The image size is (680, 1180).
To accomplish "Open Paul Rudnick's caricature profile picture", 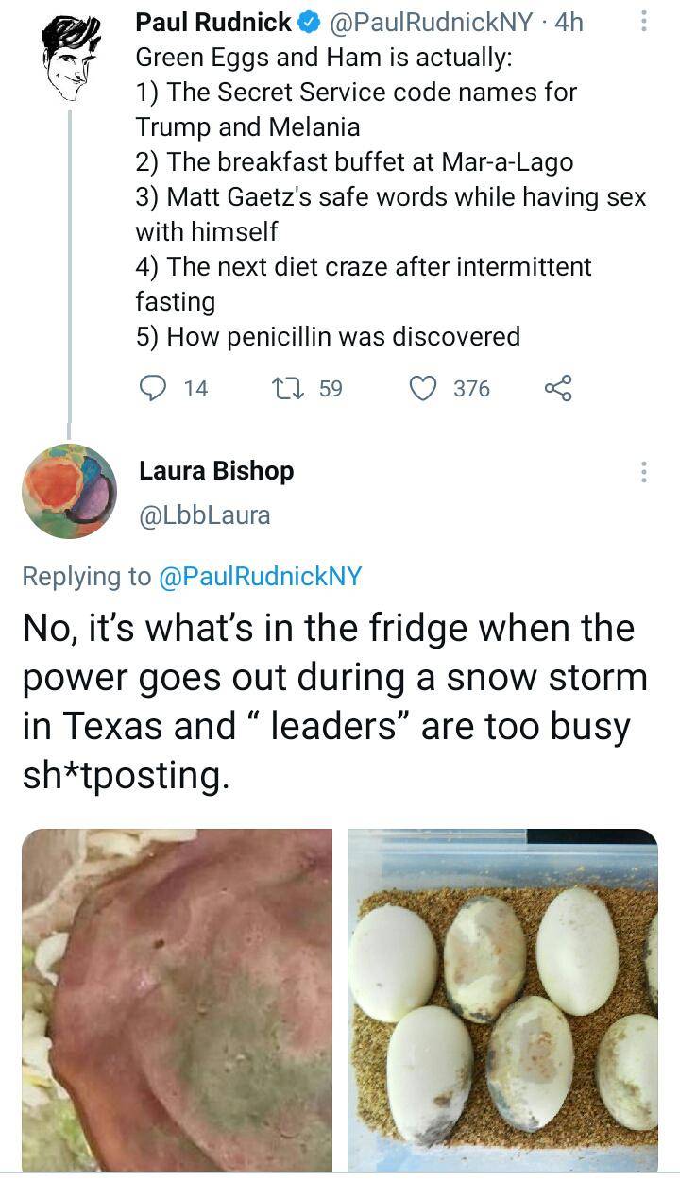I will [70, 57].
